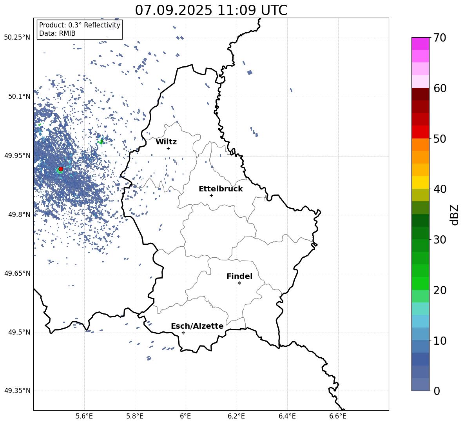Click the title '07.09.2025 11:09 UTC'
This screenshot has width=464, height=424.
(x=211, y=10)
